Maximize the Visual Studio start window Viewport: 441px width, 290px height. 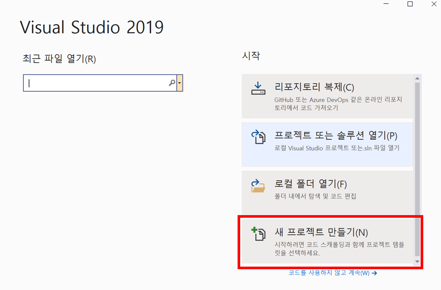[410, 4]
